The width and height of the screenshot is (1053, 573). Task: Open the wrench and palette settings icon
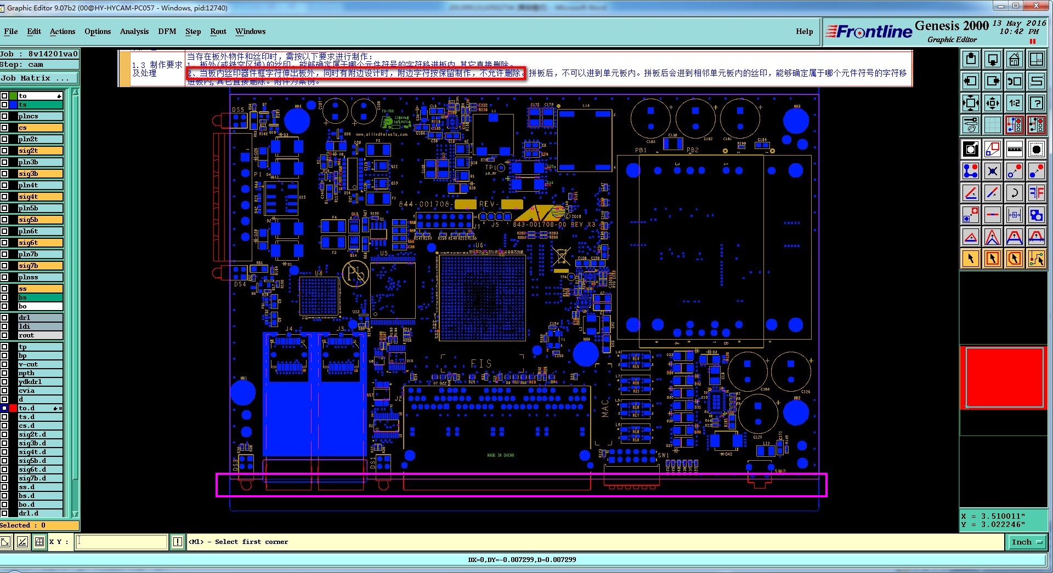(x=971, y=125)
